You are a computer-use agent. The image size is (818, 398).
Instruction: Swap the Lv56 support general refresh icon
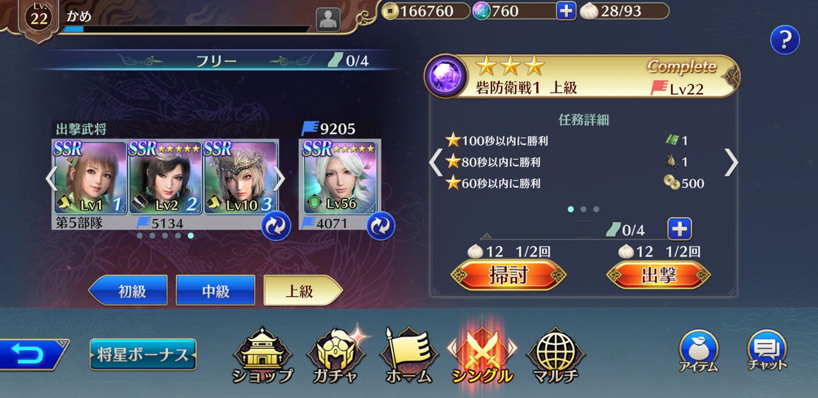pos(380,226)
